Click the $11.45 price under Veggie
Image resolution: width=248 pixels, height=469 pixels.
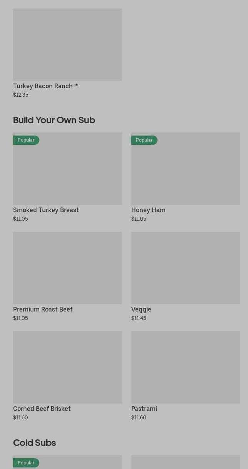139,318
